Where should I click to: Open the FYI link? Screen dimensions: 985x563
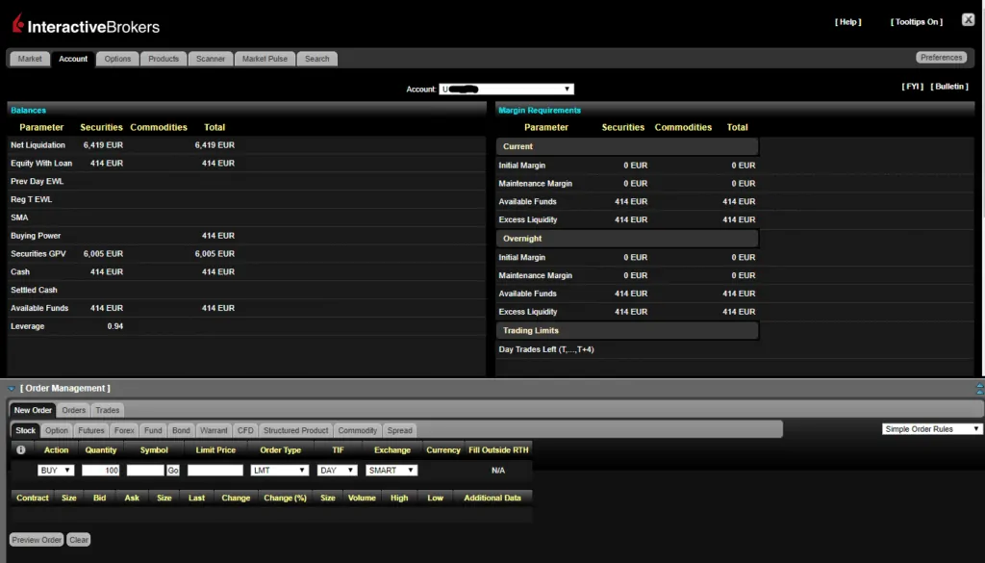click(x=912, y=86)
